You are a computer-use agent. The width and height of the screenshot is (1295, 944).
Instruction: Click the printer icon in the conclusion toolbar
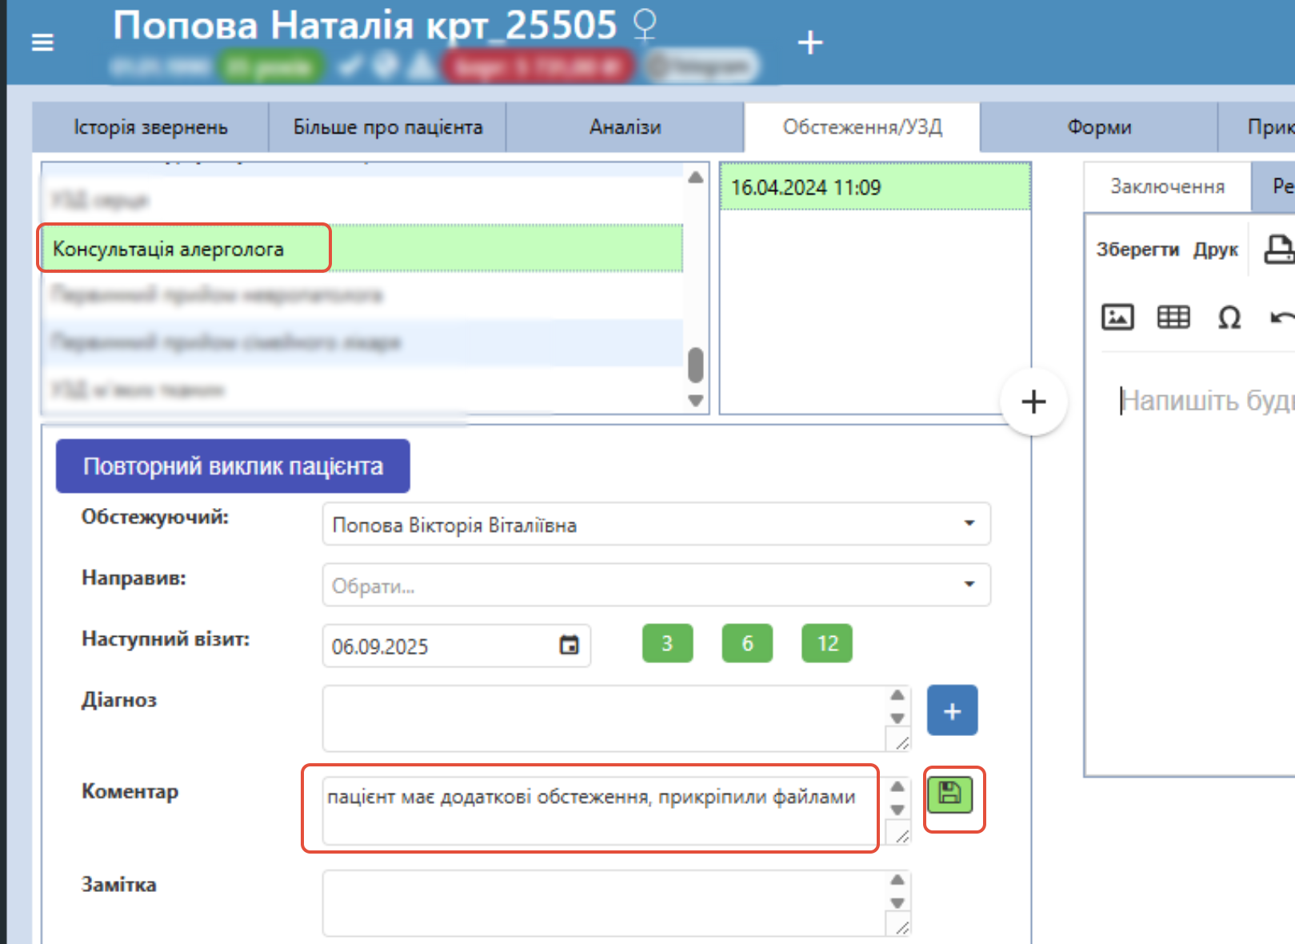(1279, 250)
